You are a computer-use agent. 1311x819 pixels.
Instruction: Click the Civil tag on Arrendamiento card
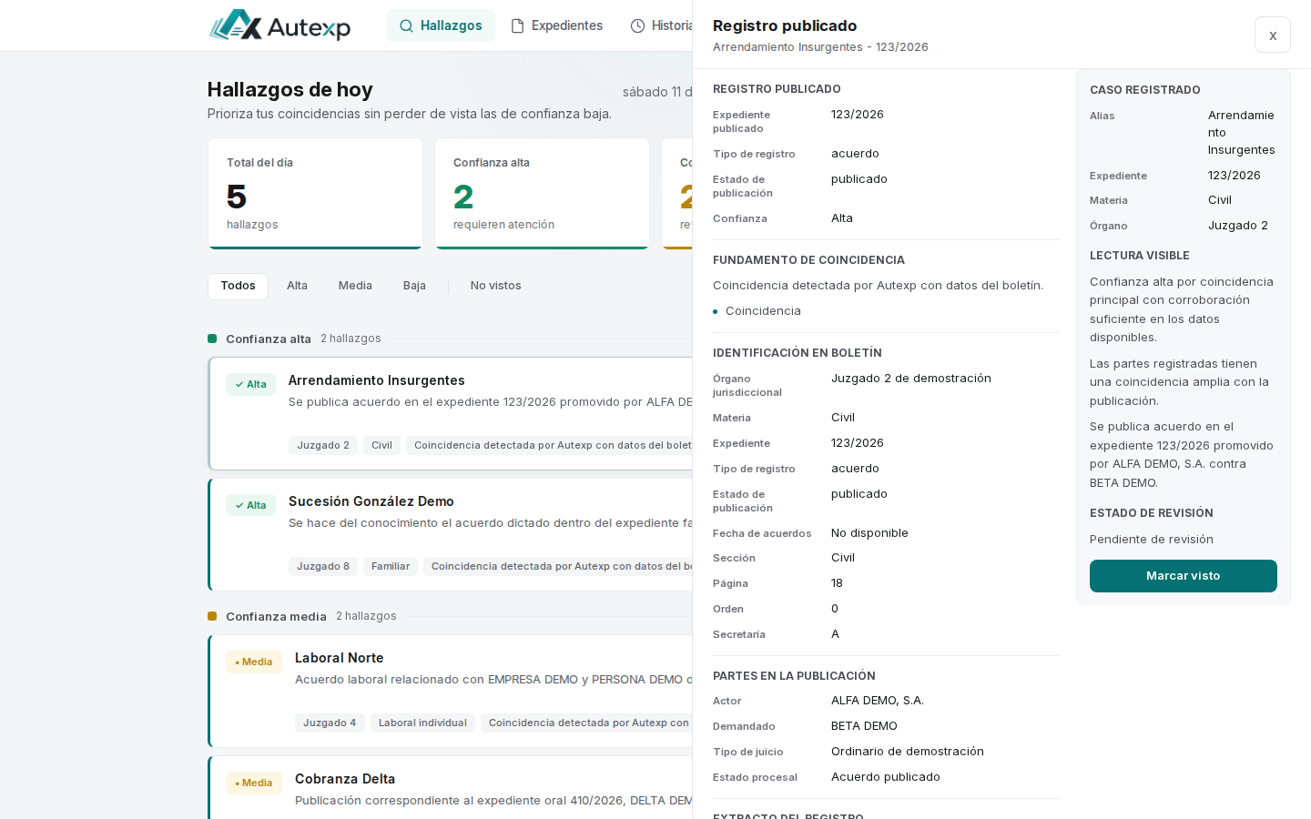(381, 445)
